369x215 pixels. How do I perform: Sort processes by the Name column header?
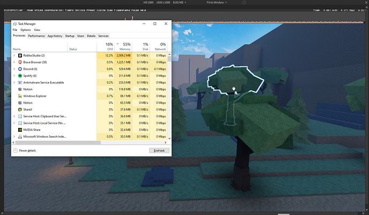pos(40,46)
